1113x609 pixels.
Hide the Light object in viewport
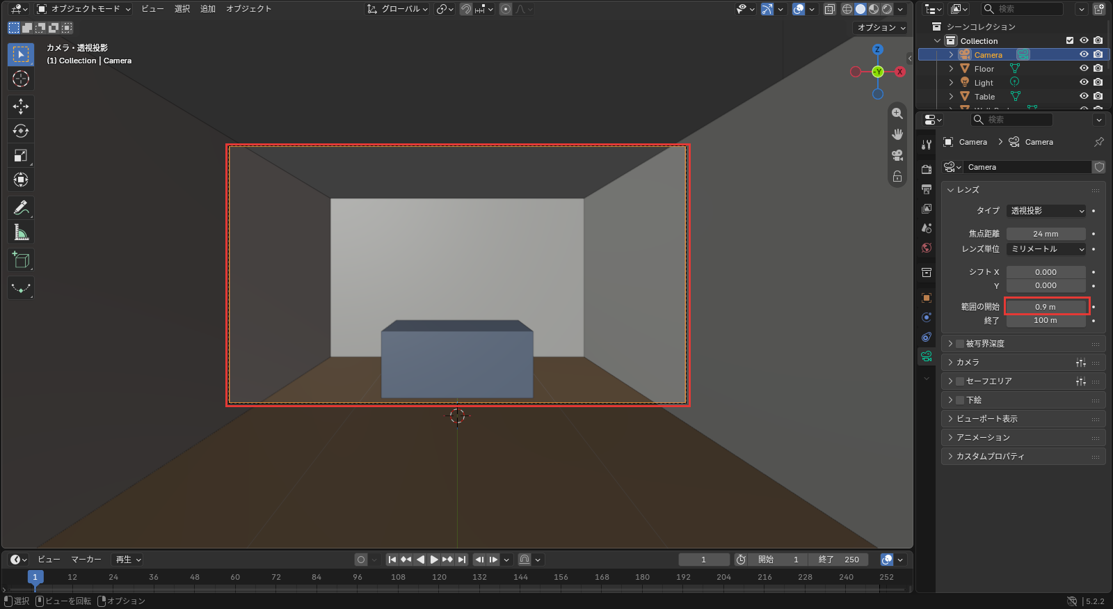tap(1084, 82)
